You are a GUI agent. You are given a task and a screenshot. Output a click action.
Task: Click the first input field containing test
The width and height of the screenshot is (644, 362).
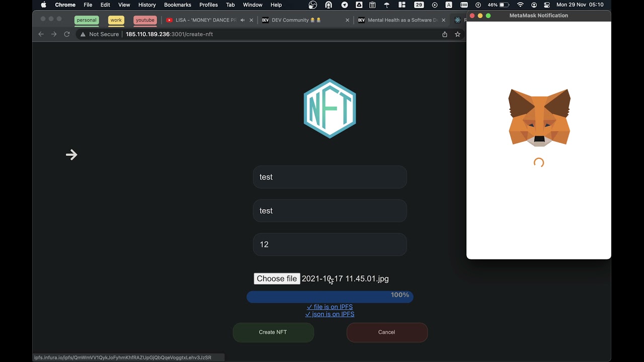(x=330, y=177)
